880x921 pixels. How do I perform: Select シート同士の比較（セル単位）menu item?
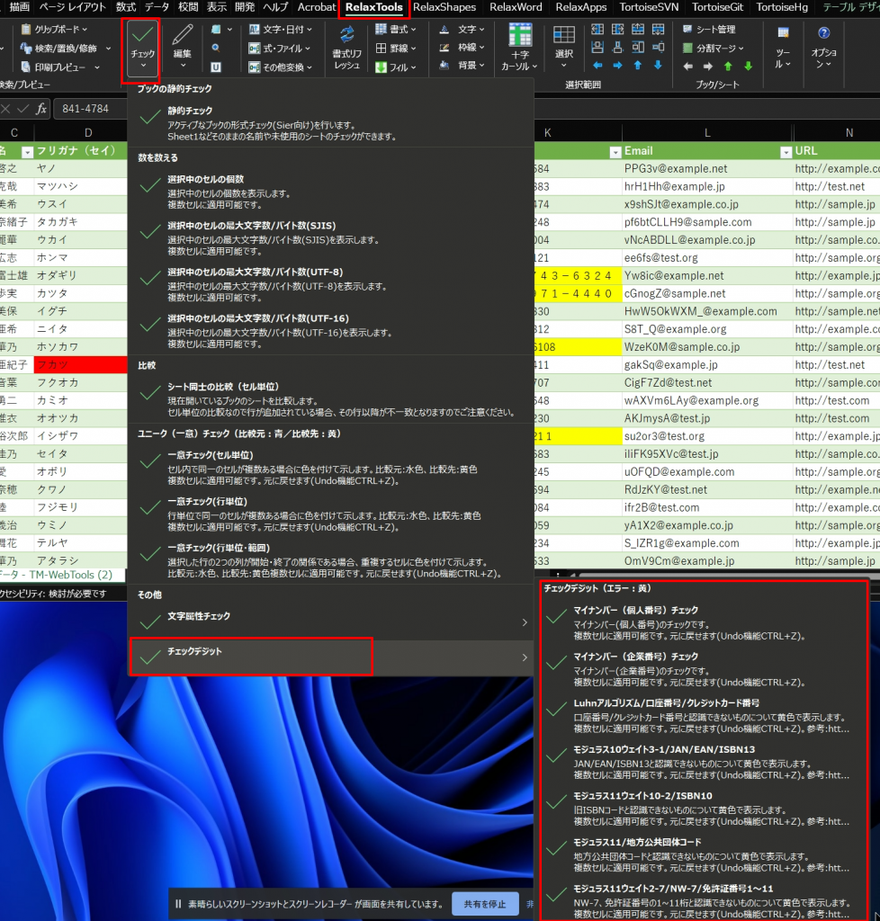[x=331, y=399]
